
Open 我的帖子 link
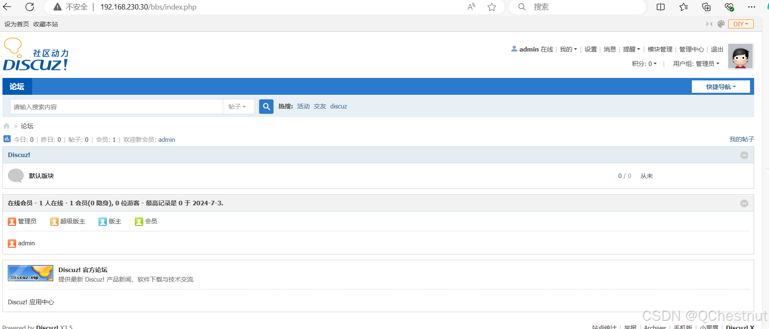tap(741, 139)
